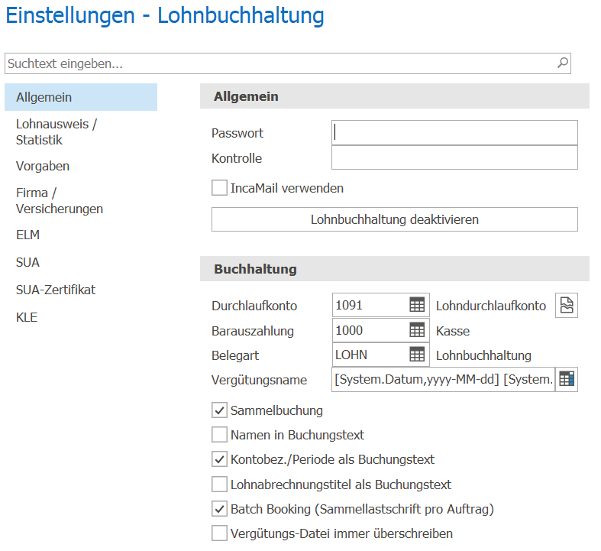Open the KLE section

(27, 317)
